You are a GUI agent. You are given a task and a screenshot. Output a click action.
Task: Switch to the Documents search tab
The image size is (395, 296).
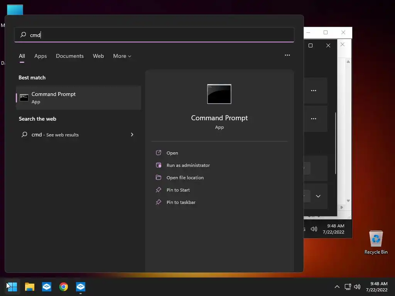click(x=70, y=56)
